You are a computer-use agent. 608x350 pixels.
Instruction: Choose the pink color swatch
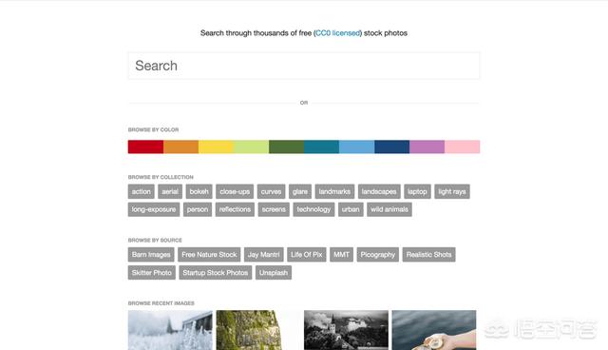463,147
